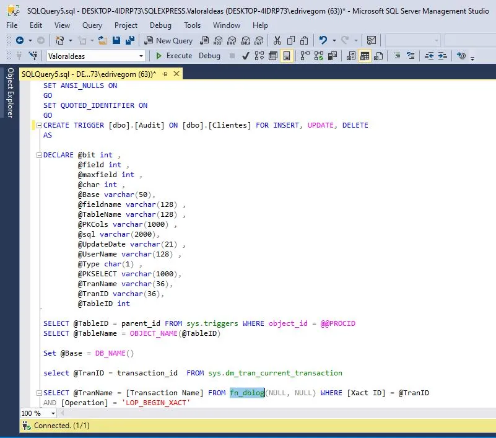Viewport: 496px width, 438px height.
Task: Open the Help menu
Action: click(x=260, y=25)
